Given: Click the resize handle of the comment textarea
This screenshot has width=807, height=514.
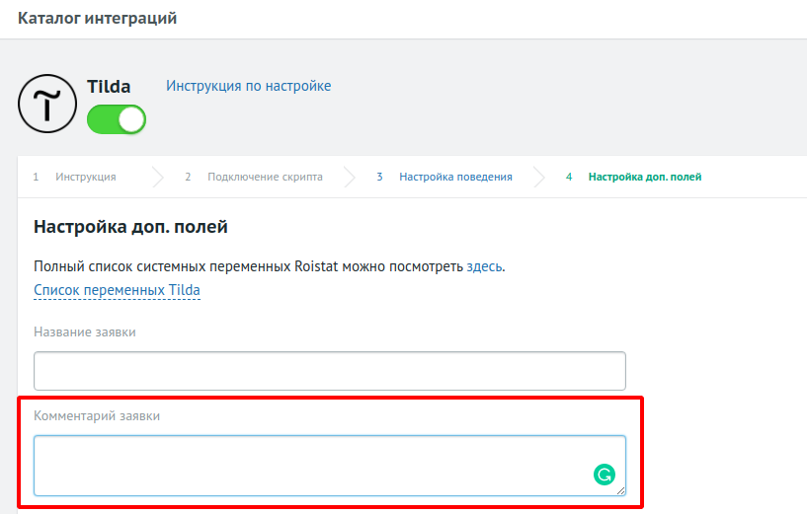Looking at the screenshot, I should tap(620, 490).
